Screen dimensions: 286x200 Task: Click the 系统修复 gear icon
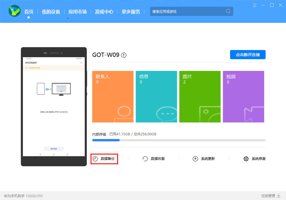(x=246, y=159)
